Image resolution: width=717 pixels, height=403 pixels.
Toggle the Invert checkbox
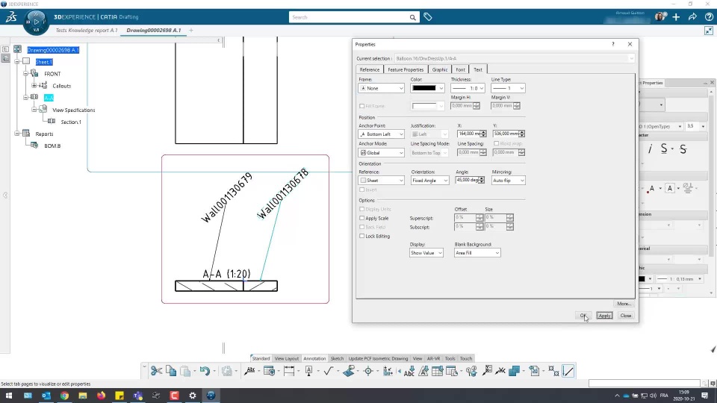(361, 190)
